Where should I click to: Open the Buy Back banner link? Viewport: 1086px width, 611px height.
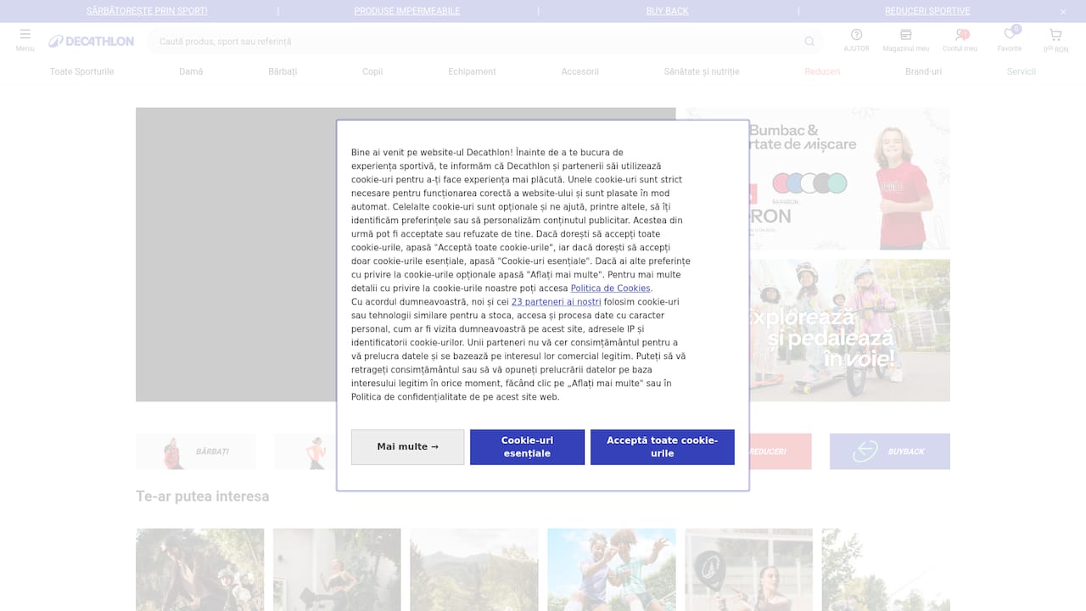668,11
